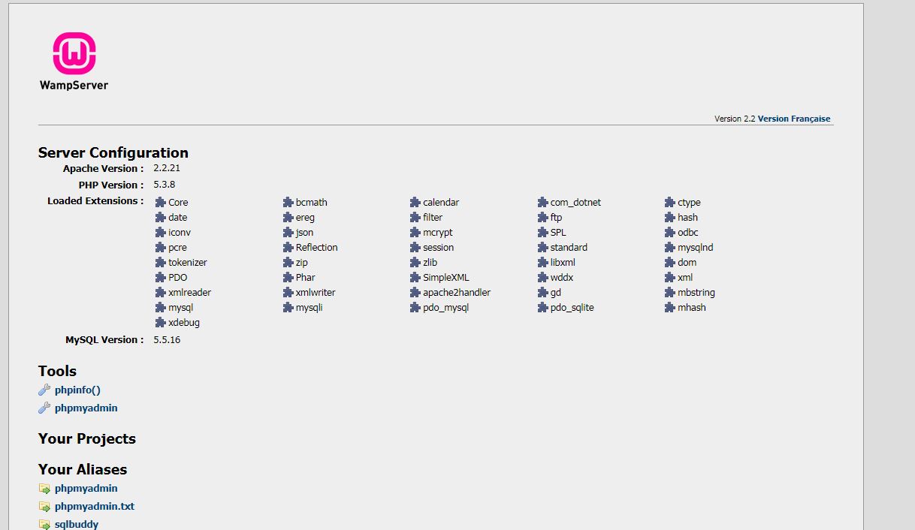Click the puzzle icon beside xdebug
This screenshot has height=530, width=915.
(x=160, y=323)
